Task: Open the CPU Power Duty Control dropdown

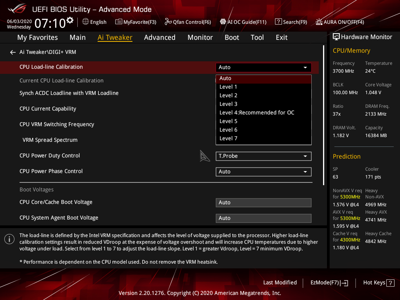Action: pos(263,156)
